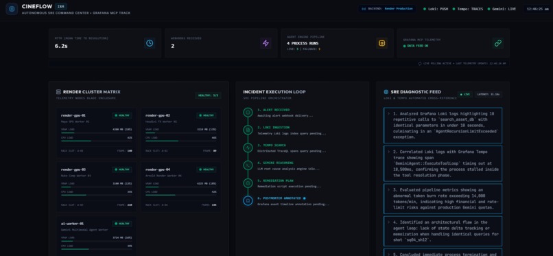Image resolution: width=553 pixels, height=256 pixels.
Task: Click the HEALTHY: 5/5 cluster badge
Action: [208, 95]
